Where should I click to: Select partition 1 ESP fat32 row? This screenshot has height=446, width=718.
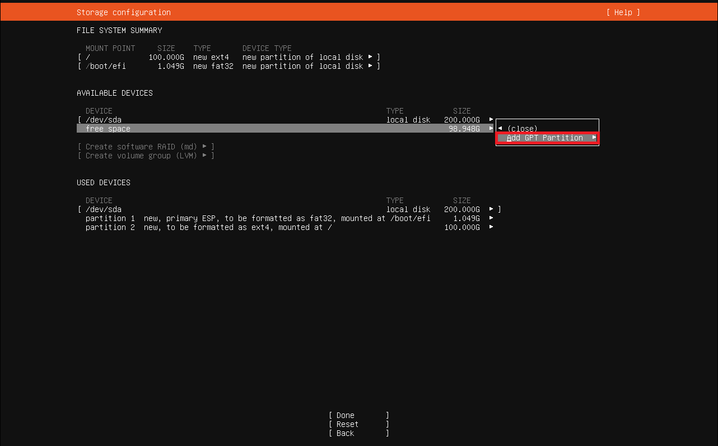point(289,218)
